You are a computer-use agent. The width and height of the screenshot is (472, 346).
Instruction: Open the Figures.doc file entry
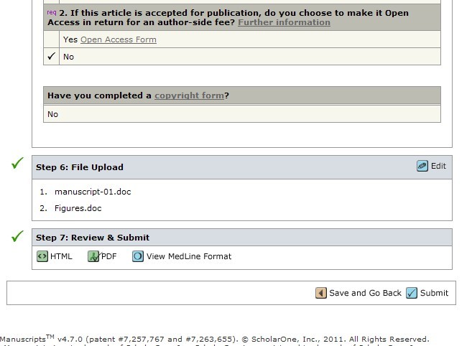tap(78, 208)
